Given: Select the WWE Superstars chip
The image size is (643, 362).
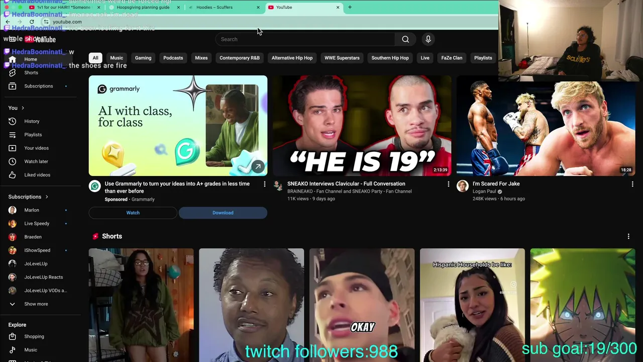Looking at the screenshot, I should [x=342, y=58].
